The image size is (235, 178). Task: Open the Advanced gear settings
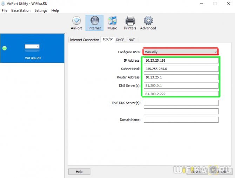tap(148, 23)
